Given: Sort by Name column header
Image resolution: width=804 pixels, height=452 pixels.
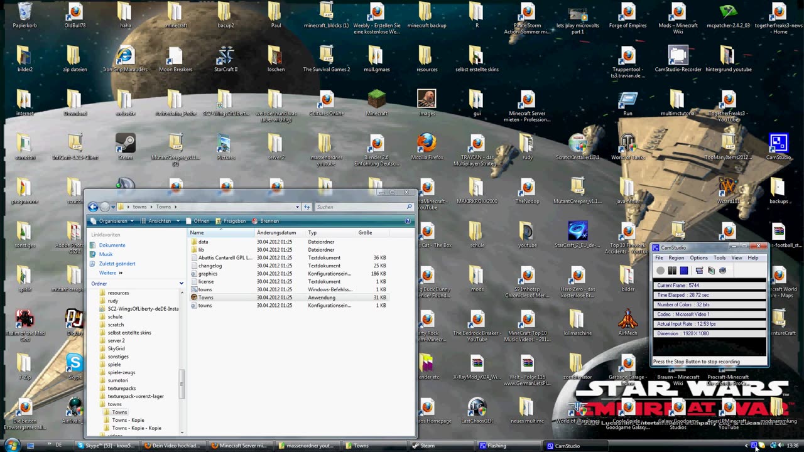Looking at the screenshot, I should point(222,233).
